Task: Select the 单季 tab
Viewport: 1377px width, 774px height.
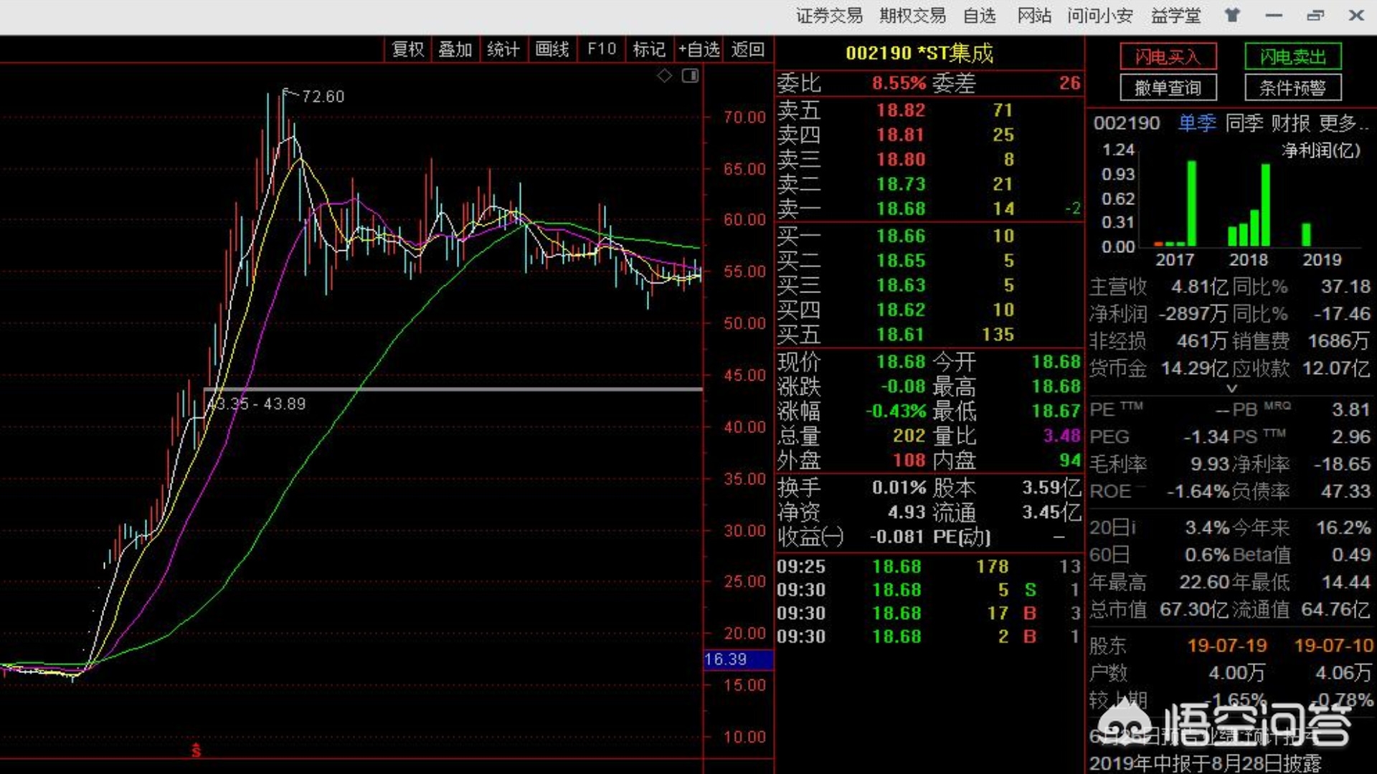Action: tap(1197, 123)
